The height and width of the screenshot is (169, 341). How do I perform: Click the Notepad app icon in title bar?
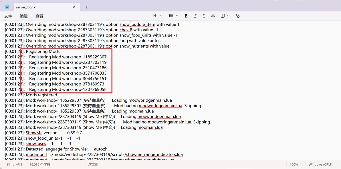(x=7, y=7)
